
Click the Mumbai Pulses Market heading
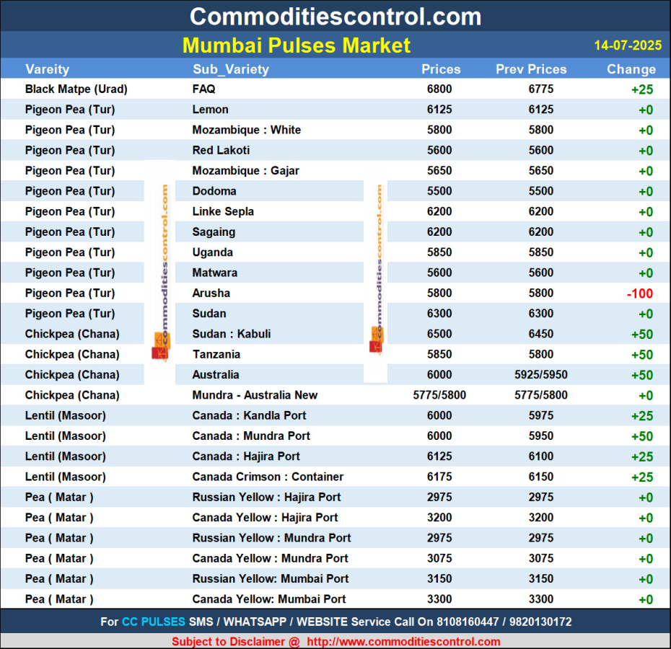pos(296,45)
